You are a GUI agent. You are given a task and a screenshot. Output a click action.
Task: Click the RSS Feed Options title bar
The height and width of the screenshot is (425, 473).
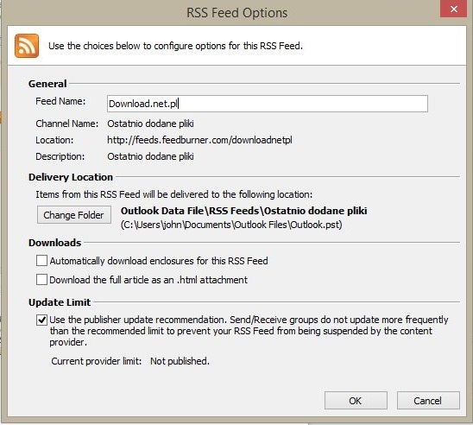tap(236, 13)
